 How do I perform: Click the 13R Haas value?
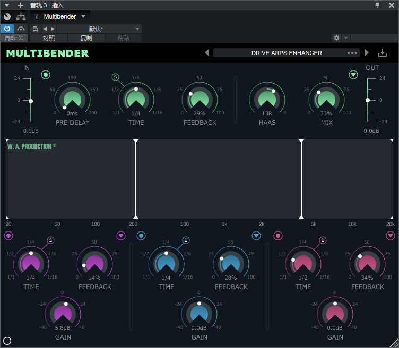coord(267,113)
